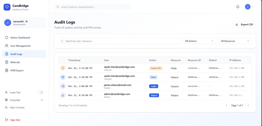Click the eye icon on Read row

pos(63,77)
